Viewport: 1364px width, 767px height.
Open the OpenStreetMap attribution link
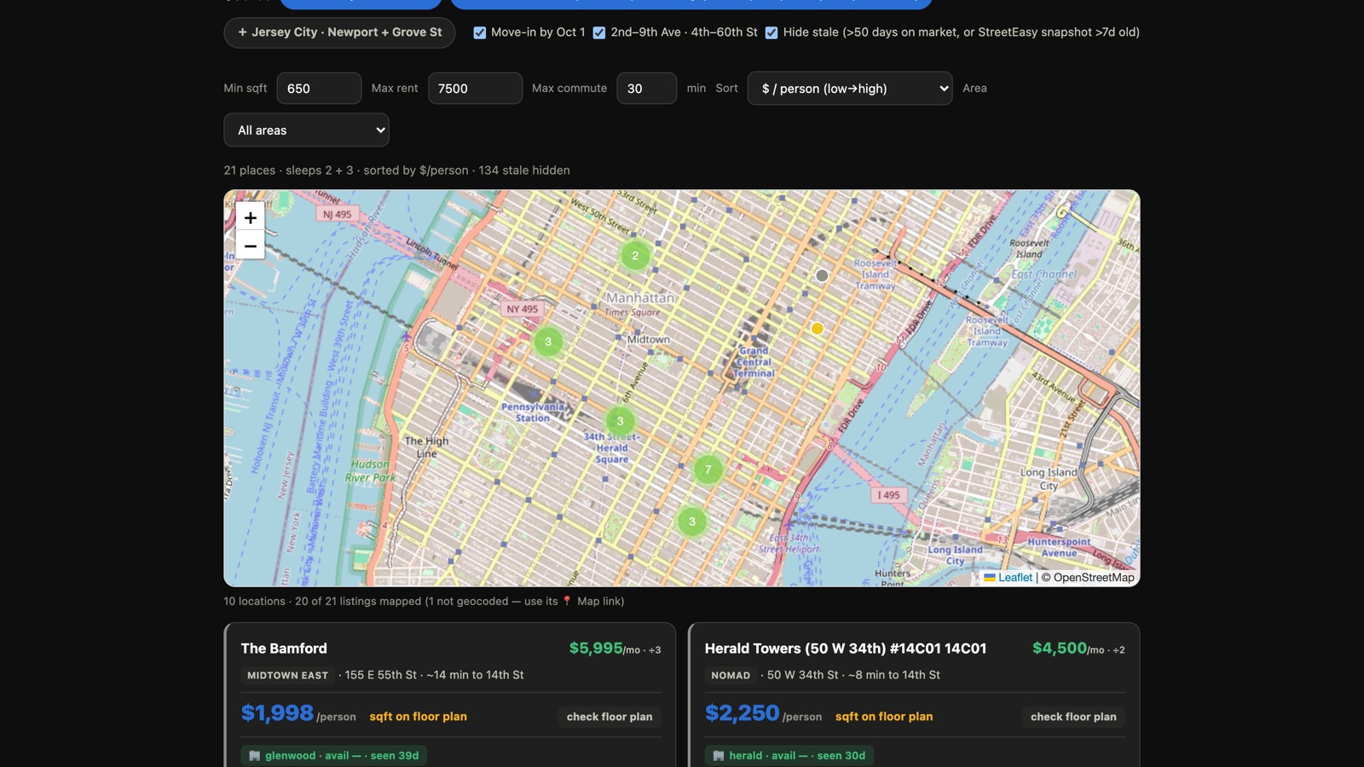click(1094, 577)
